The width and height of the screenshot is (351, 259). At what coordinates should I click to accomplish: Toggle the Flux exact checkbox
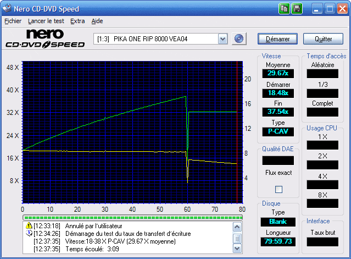click(278, 189)
